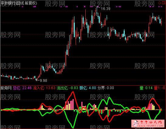Click the 9.98 low price label
Screen dimensions: 166x129
click(43, 81)
